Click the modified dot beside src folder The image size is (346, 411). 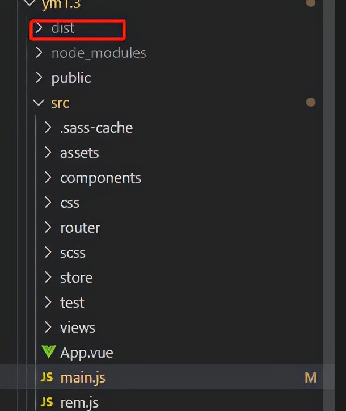click(x=310, y=103)
